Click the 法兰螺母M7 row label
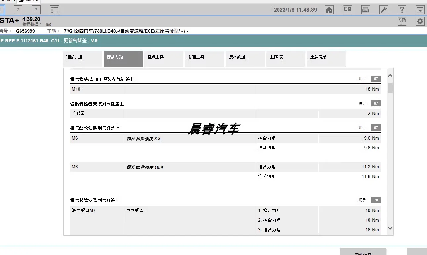Image resolution: width=427 pixels, height=255 pixels. (84, 210)
